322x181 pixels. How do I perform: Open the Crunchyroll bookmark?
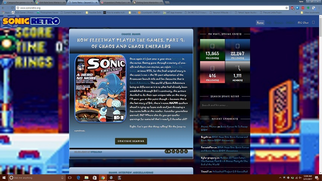point(149,13)
